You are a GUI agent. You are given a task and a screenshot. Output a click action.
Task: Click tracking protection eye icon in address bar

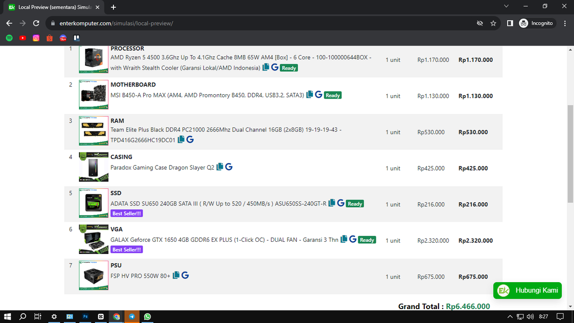click(x=480, y=23)
